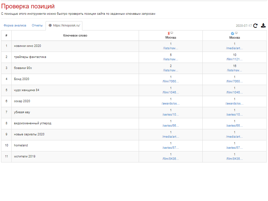
Task: Click Yandex position 5 for трейлеры фантастика
Action: tap(171, 55)
